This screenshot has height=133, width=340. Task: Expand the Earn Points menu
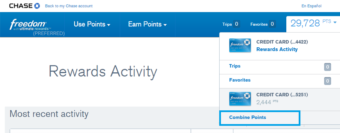pos(147,24)
